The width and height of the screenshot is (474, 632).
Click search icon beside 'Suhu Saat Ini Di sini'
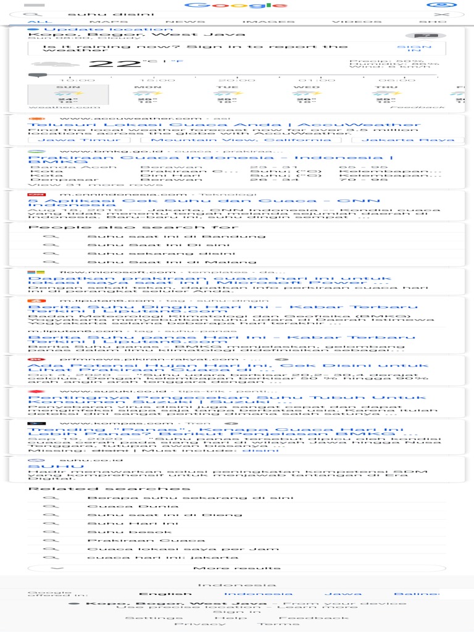point(51,245)
